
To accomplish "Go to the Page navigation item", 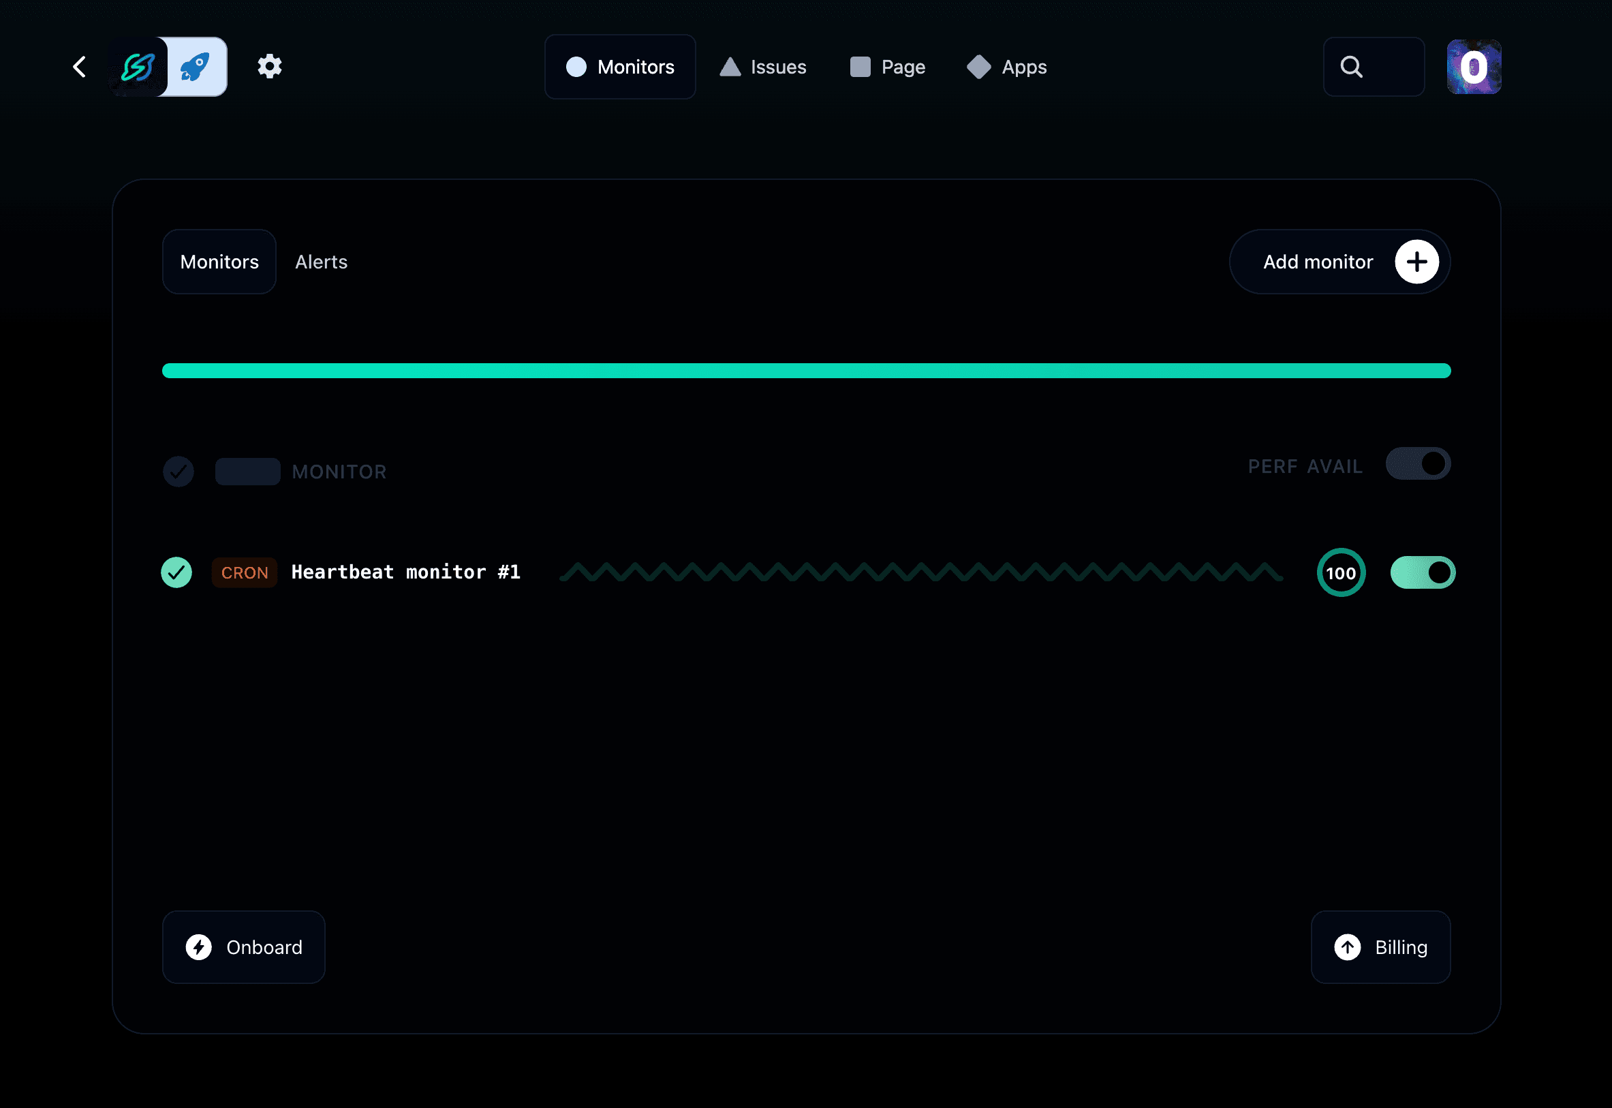I will pyautogui.click(x=888, y=67).
